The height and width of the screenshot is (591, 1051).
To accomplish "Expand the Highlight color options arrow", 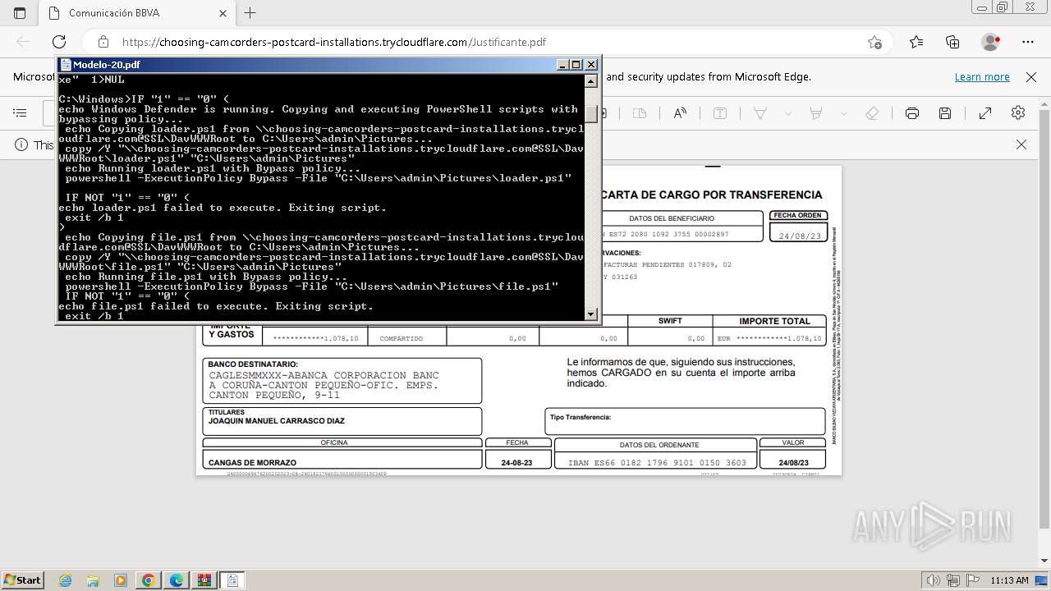I will tap(842, 113).
